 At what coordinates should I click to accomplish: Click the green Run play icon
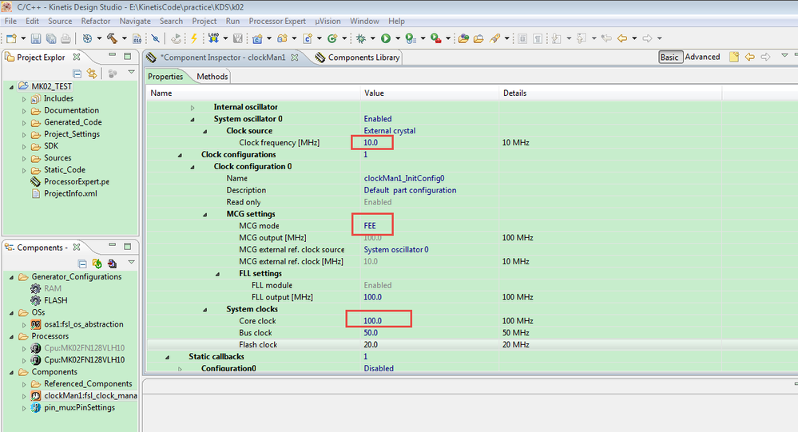tap(386, 38)
